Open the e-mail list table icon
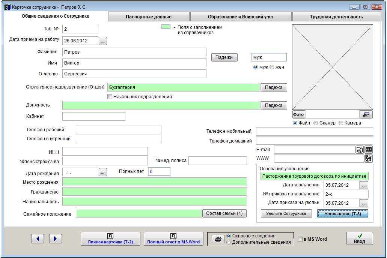Screen dimensions: 387x258 tap(369, 150)
